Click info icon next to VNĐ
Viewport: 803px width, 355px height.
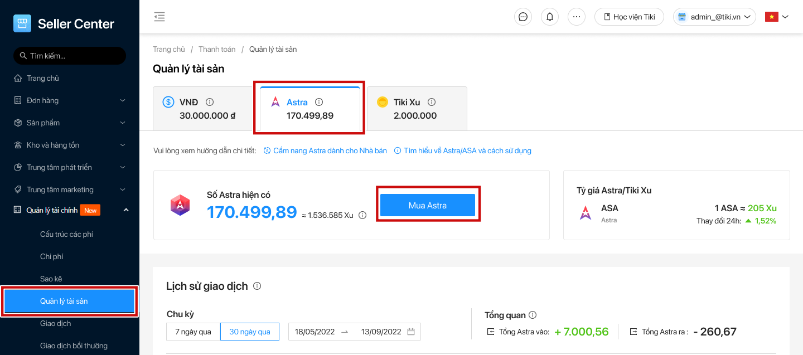tap(210, 102)
